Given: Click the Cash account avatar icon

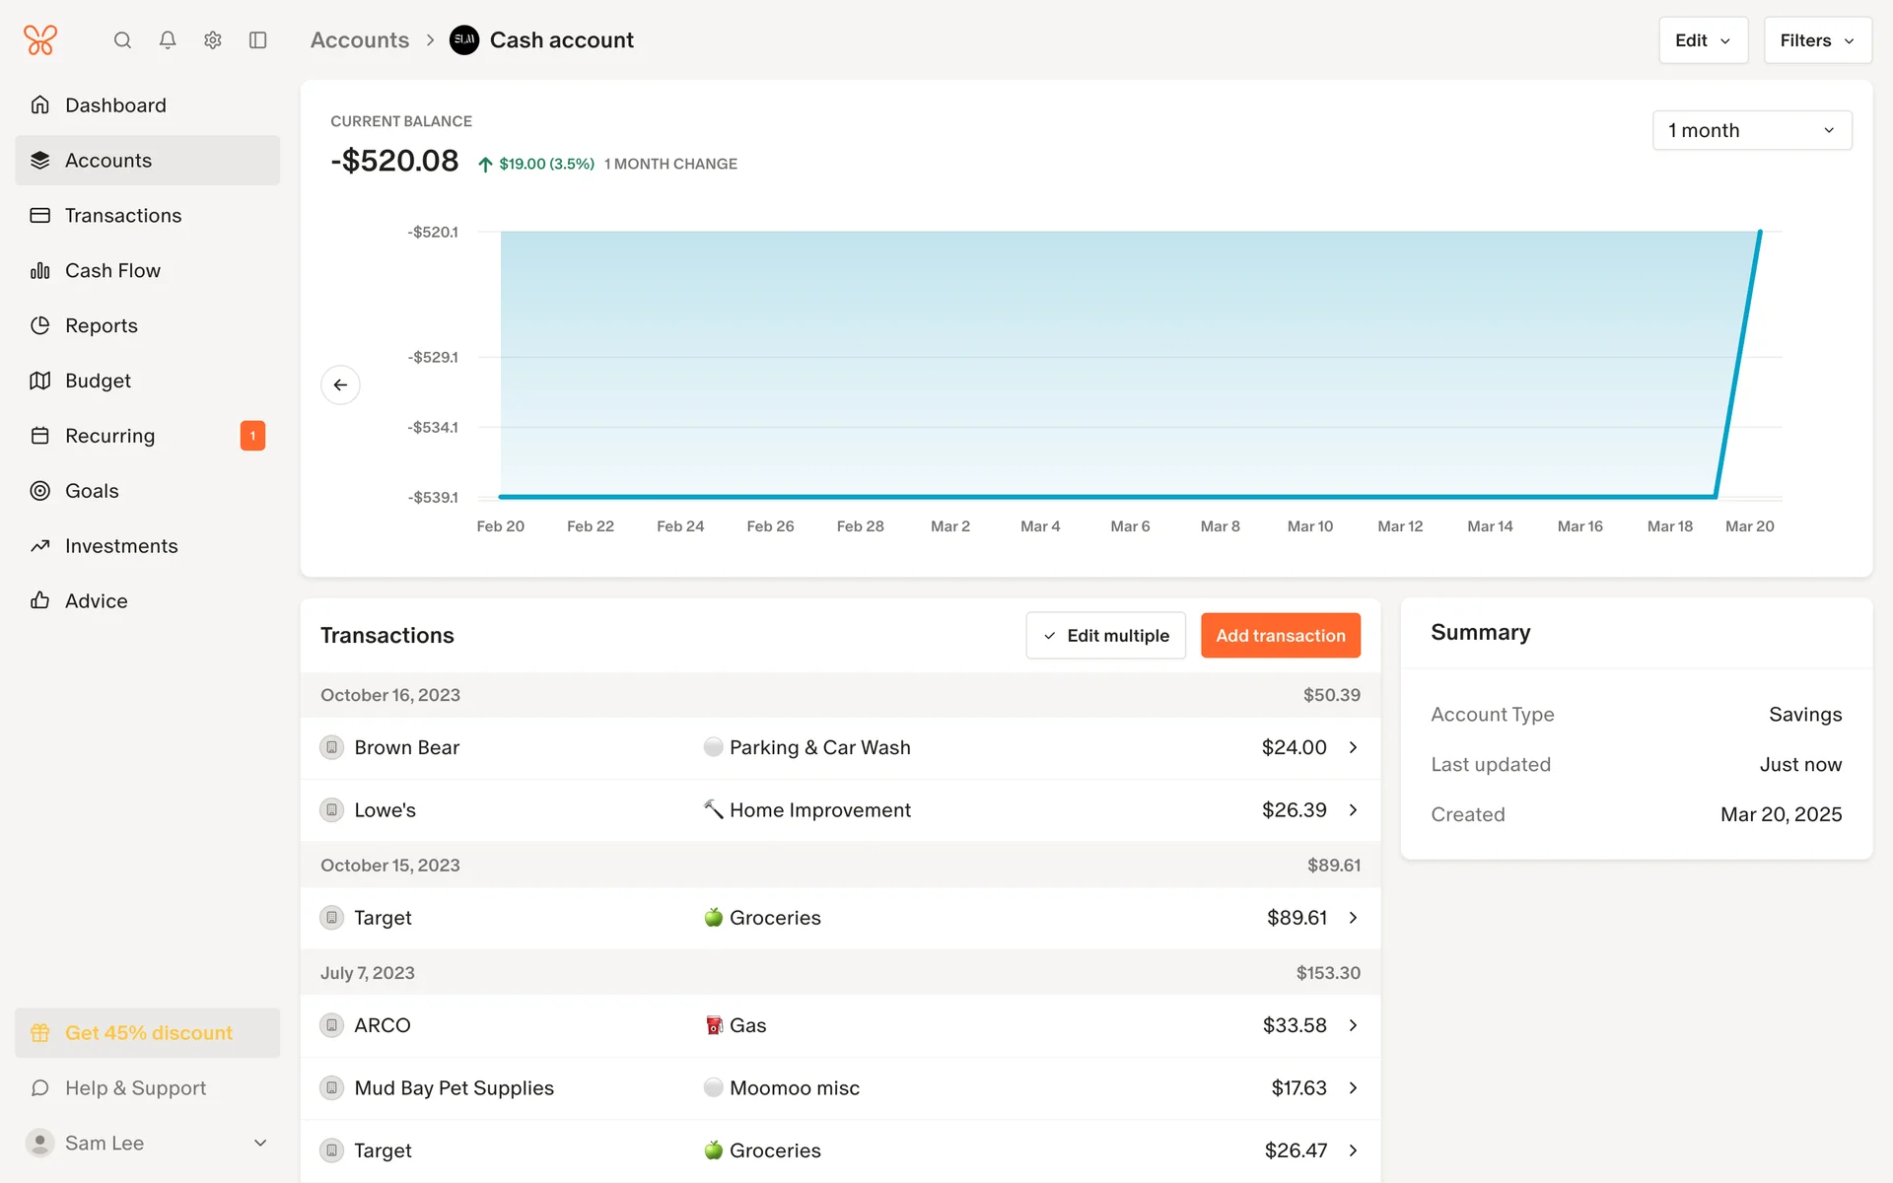Looking at the screenshot, I should click(464, 40).
